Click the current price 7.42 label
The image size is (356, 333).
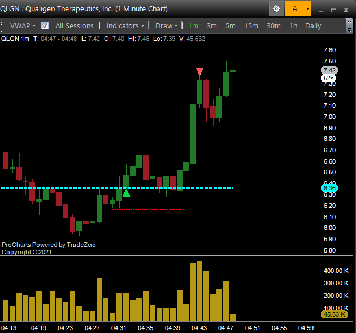coord(329,70)
